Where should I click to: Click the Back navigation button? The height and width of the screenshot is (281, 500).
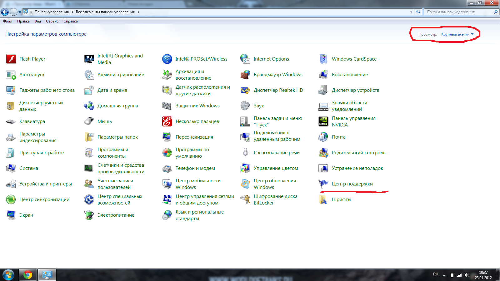click(5, 12)
